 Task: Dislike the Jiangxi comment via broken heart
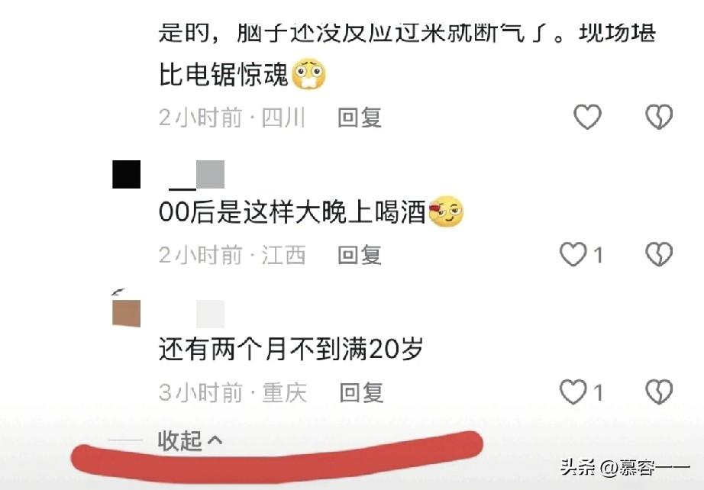(659, 254)
